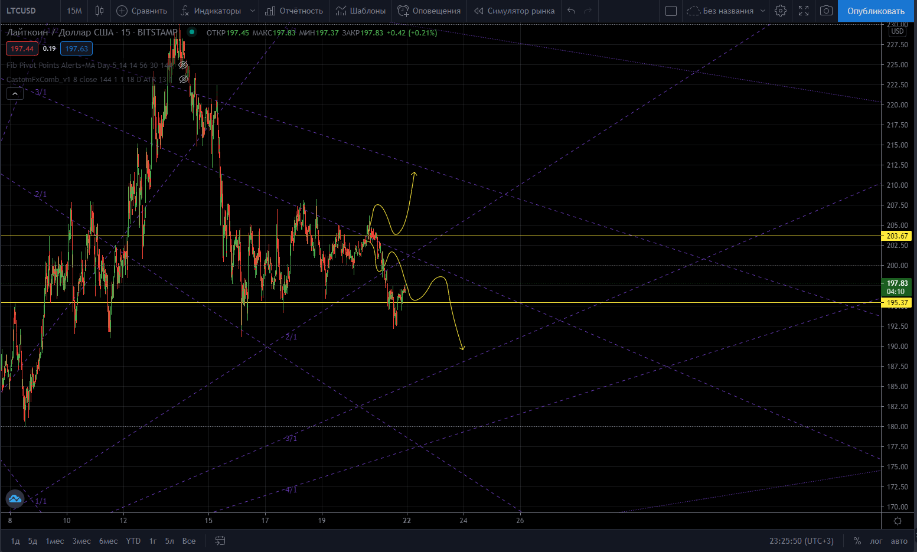Screen dimensions: 917x552
Task: Click the Опубликовать button
Action: pyautogui.click(x=876, y=11)
